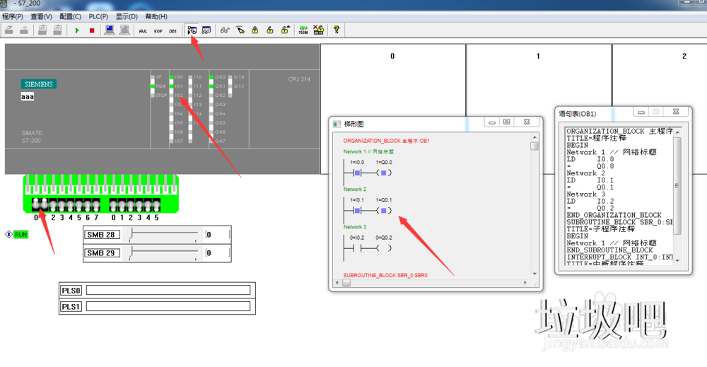The height and width of the screenshot is (367, 707).
Task: Open the 程序(P) menu
Action: click(x=13, y=16)
